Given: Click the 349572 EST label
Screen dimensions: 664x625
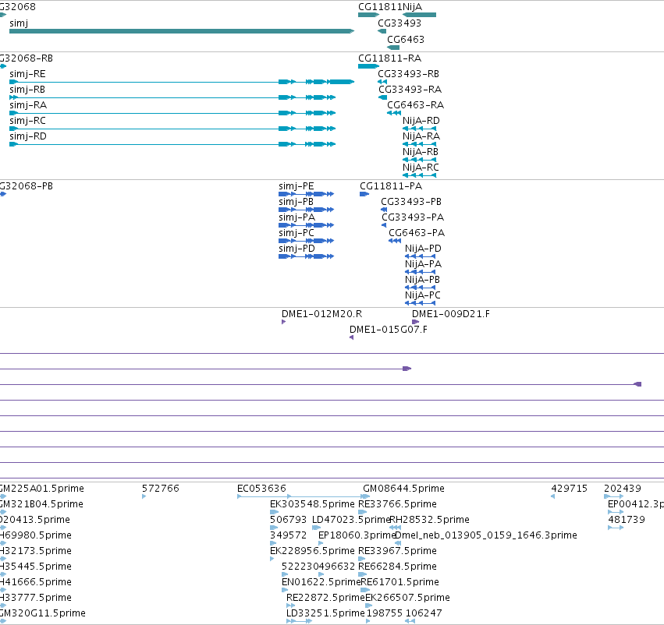Looking at the screenshot, I should [x=288, y=535].
